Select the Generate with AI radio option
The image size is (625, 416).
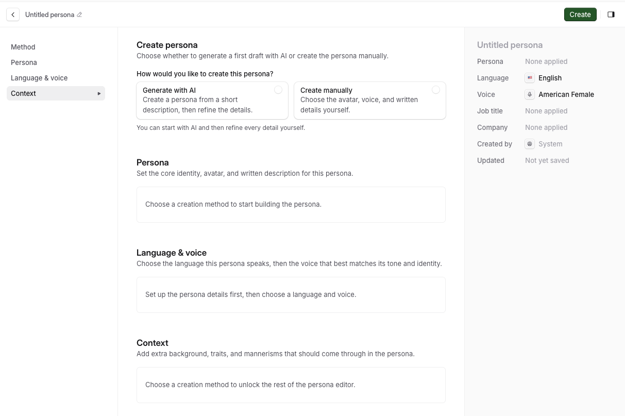tap(278, 90)
